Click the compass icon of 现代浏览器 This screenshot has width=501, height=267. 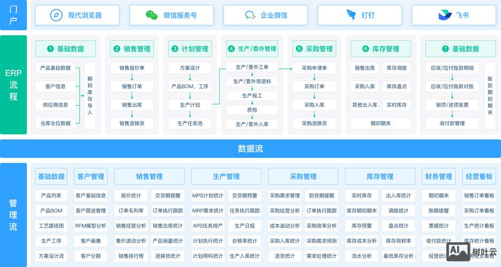pos(56,15)
